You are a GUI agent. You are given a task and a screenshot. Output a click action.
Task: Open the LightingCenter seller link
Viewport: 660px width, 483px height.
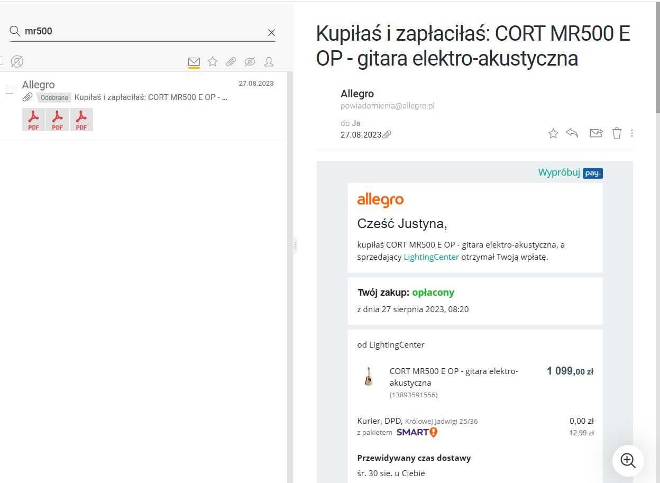[x=431, y=257]
